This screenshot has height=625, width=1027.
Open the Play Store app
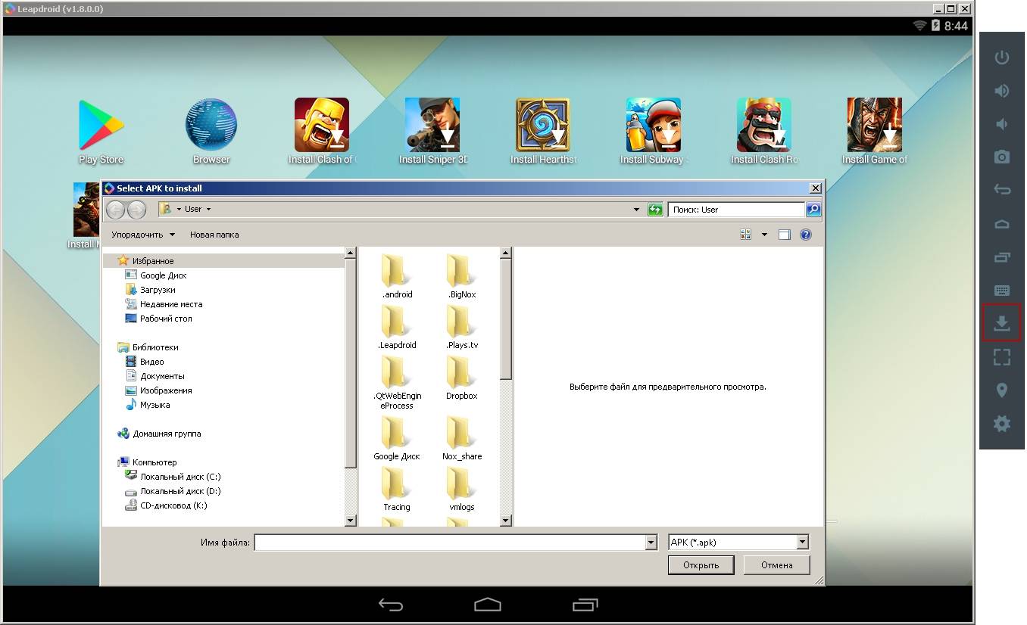(x=101, y=132)
